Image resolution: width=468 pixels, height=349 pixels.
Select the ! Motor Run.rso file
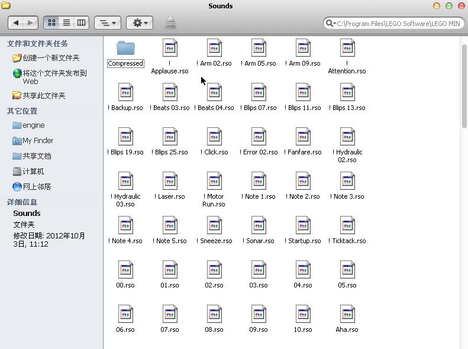coord(214,190)
